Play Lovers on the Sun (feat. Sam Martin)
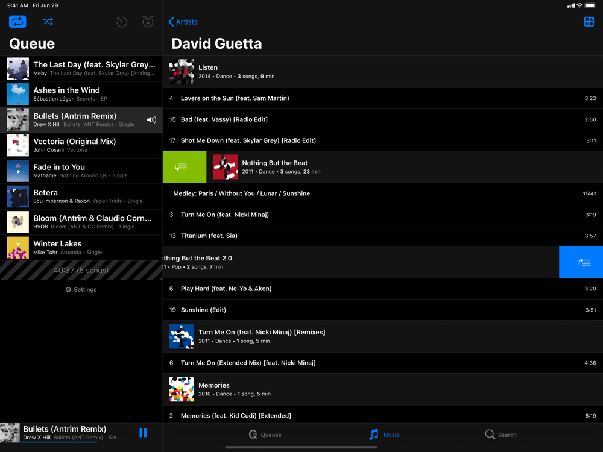The height and width of the screenshot is (452, 603). click(383, 98)
